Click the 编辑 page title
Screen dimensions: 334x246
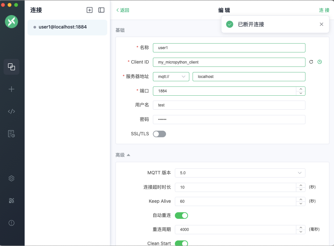coord(224,10)
